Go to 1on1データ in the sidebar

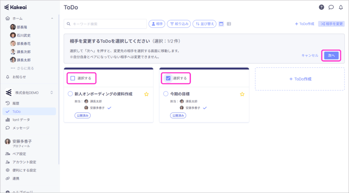pyautogui.click(x=21, y=120)
